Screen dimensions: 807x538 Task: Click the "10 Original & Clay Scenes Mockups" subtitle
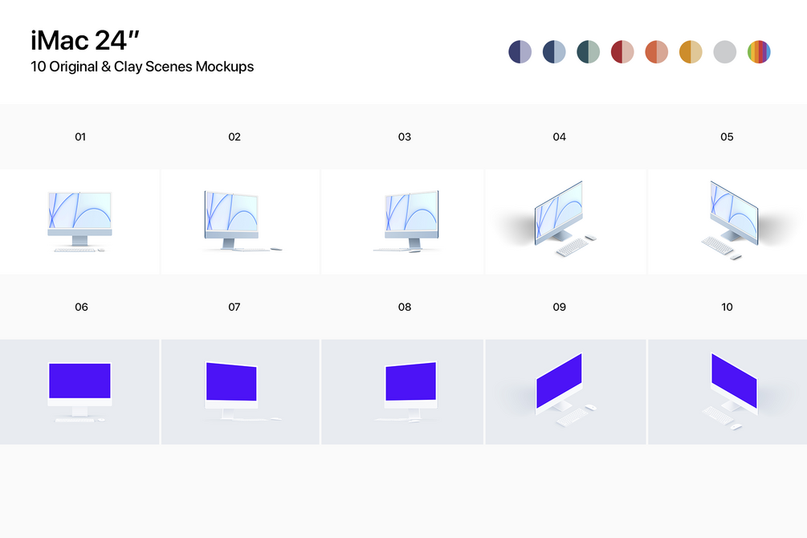click(142, 67)
